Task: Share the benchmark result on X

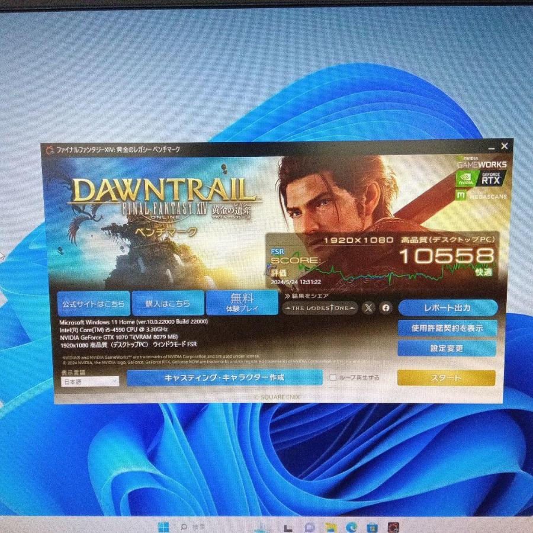Action: [368, 307]
